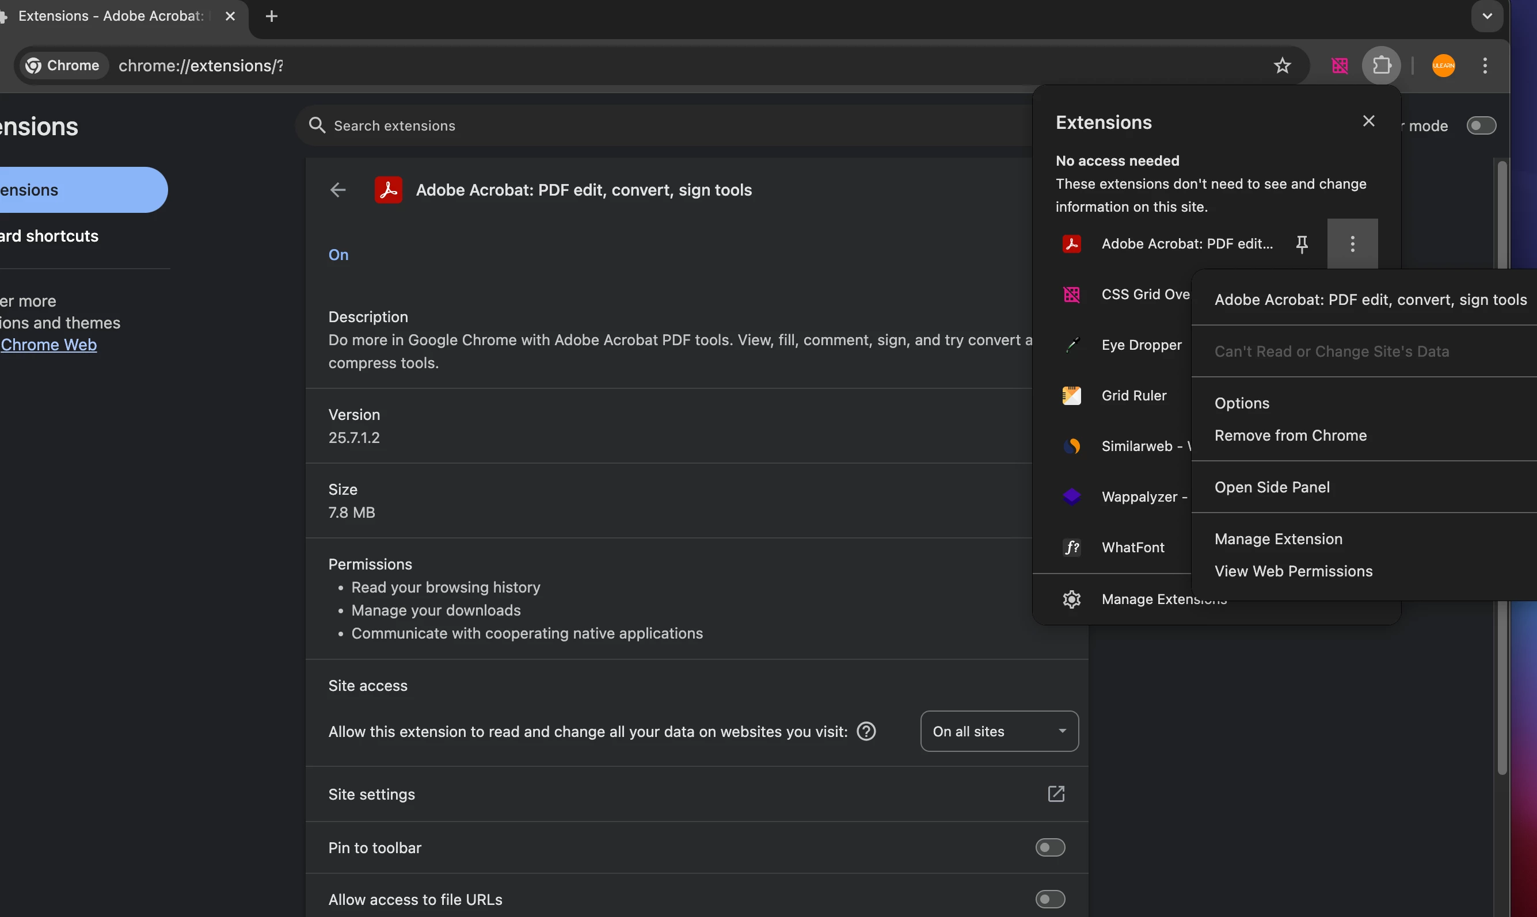Open the Grid Ruler extension
The image size is (1537, 917).
click(x=1133, y=395)
